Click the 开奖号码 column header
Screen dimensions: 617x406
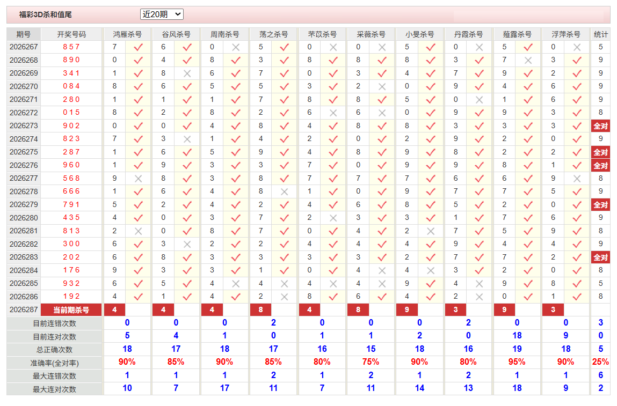71,34
